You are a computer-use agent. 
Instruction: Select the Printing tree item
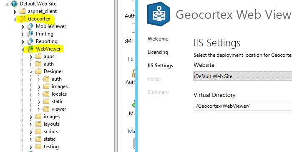(45, 34)
